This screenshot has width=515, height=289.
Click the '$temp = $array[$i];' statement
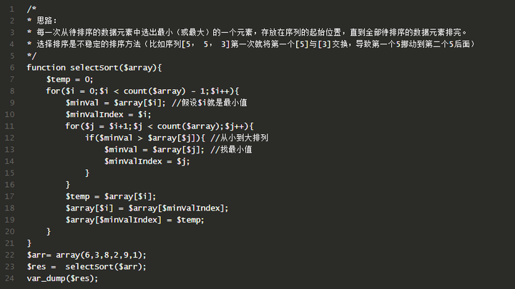(111, 196)
